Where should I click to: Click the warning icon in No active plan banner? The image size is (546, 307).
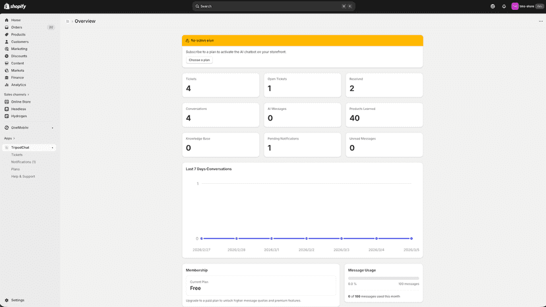[187, 40]
